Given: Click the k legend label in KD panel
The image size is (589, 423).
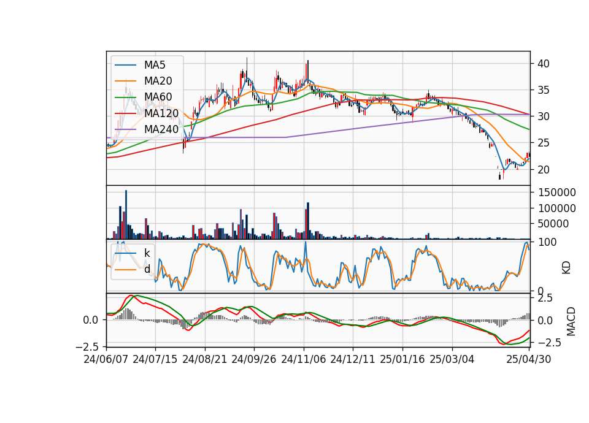Looking at the screenshot, I should [147, 253].
